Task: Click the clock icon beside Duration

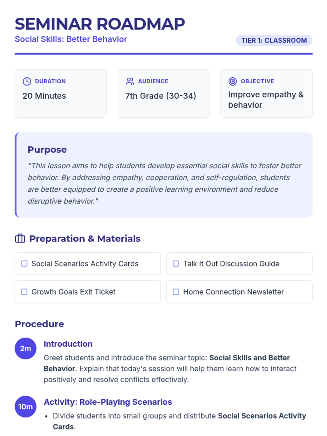Action: pyautogui.click(x=27, y=81)
